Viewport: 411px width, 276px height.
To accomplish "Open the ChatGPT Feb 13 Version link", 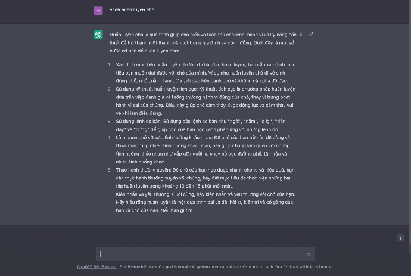I will tap(93, 266).
